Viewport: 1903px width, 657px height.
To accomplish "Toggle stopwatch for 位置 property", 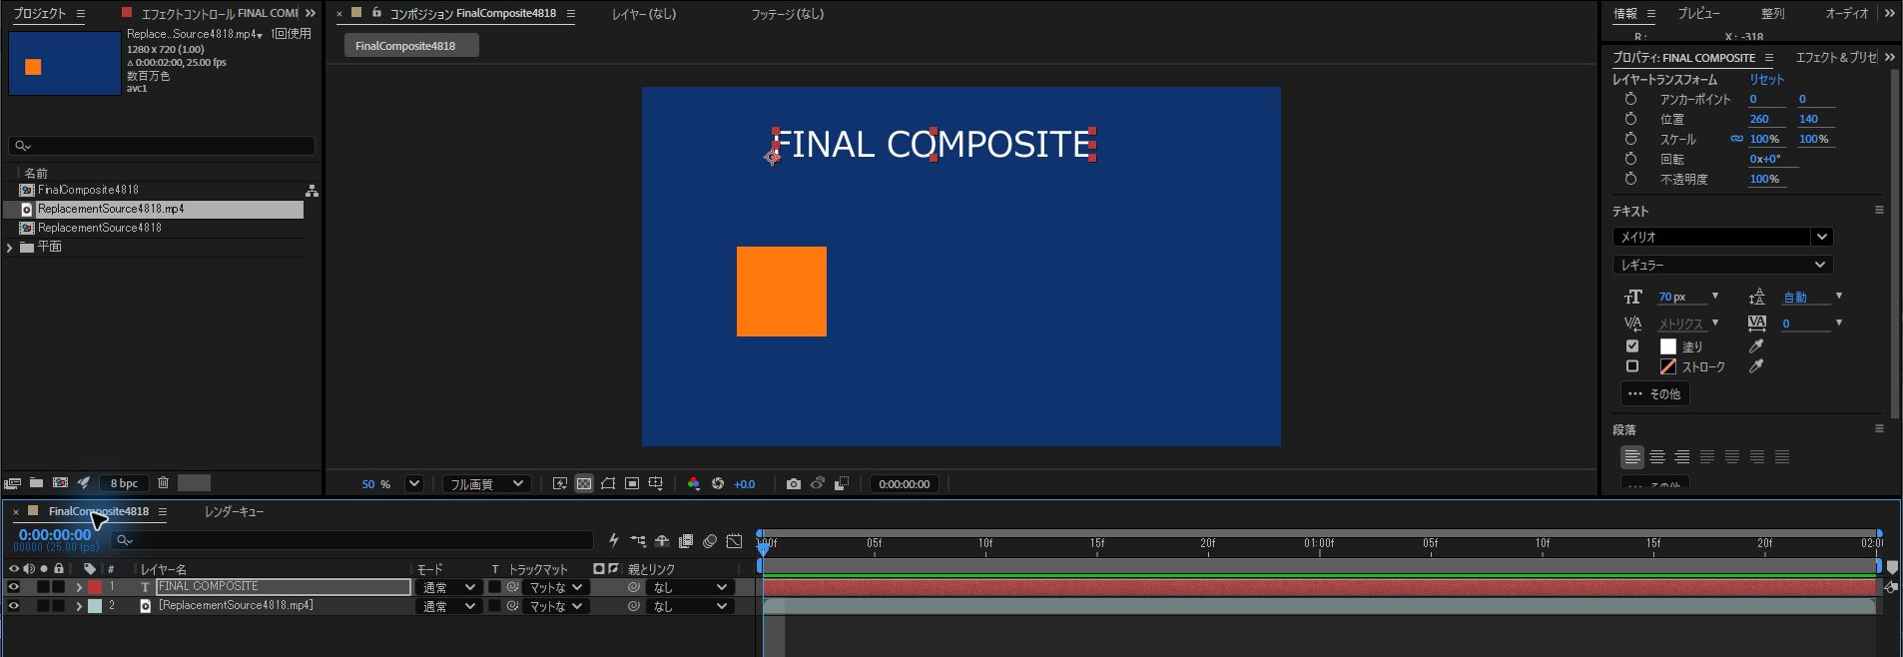I will (x=1630, y=119).
